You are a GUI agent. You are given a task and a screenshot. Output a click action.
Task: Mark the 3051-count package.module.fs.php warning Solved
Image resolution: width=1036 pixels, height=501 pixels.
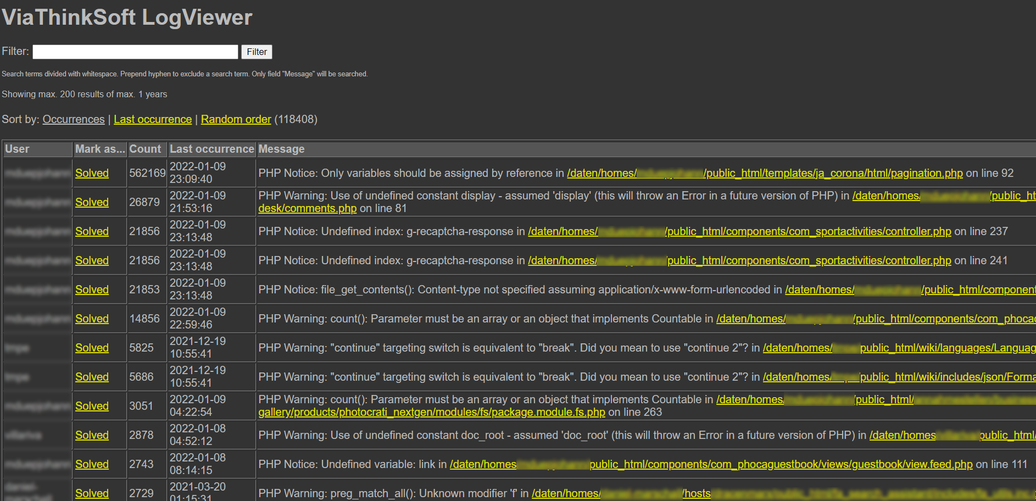(92, 406)
